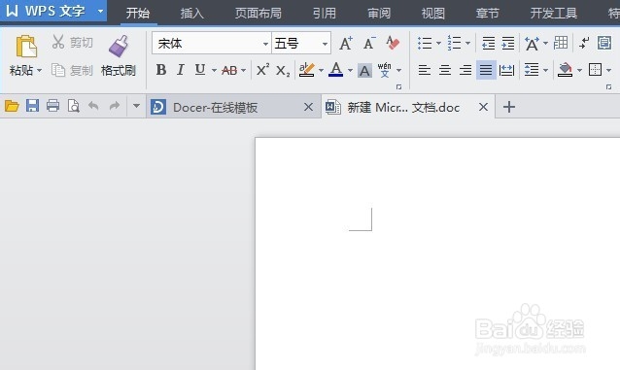
Task: Toggle italic formatting
Action: pyautogui.click(x=181, y=70)
